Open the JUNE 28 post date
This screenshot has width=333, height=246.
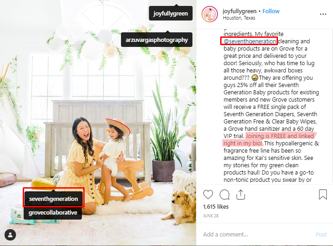click(x=211, y=216)
